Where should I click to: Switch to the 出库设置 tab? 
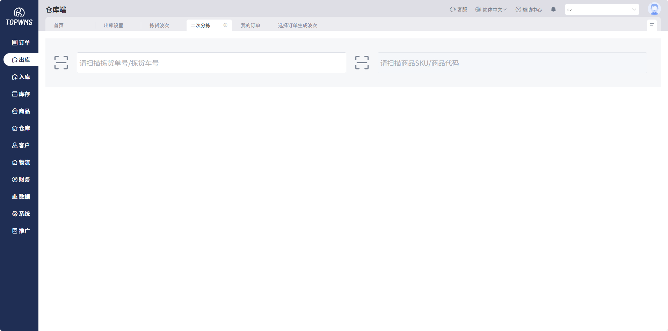pyautogui.click(x=114, y=25)
